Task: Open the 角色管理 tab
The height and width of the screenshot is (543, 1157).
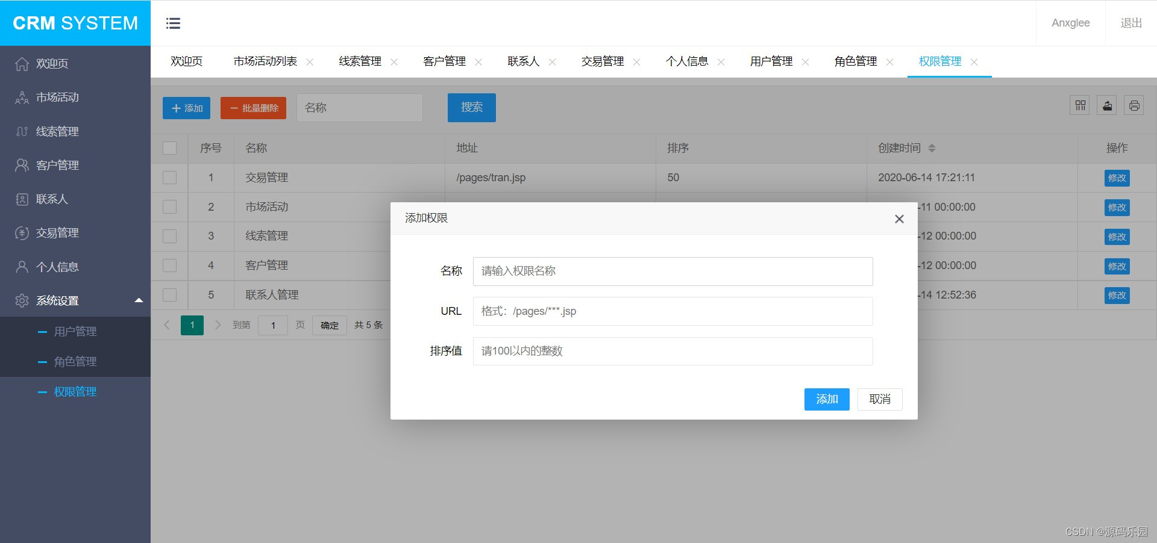Action: [856, 61]
